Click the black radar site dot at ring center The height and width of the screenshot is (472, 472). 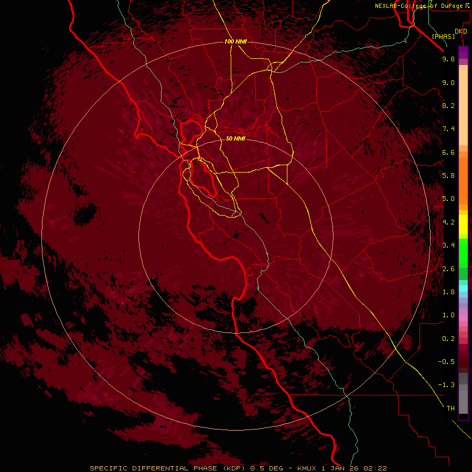click(x=237, y=235)
